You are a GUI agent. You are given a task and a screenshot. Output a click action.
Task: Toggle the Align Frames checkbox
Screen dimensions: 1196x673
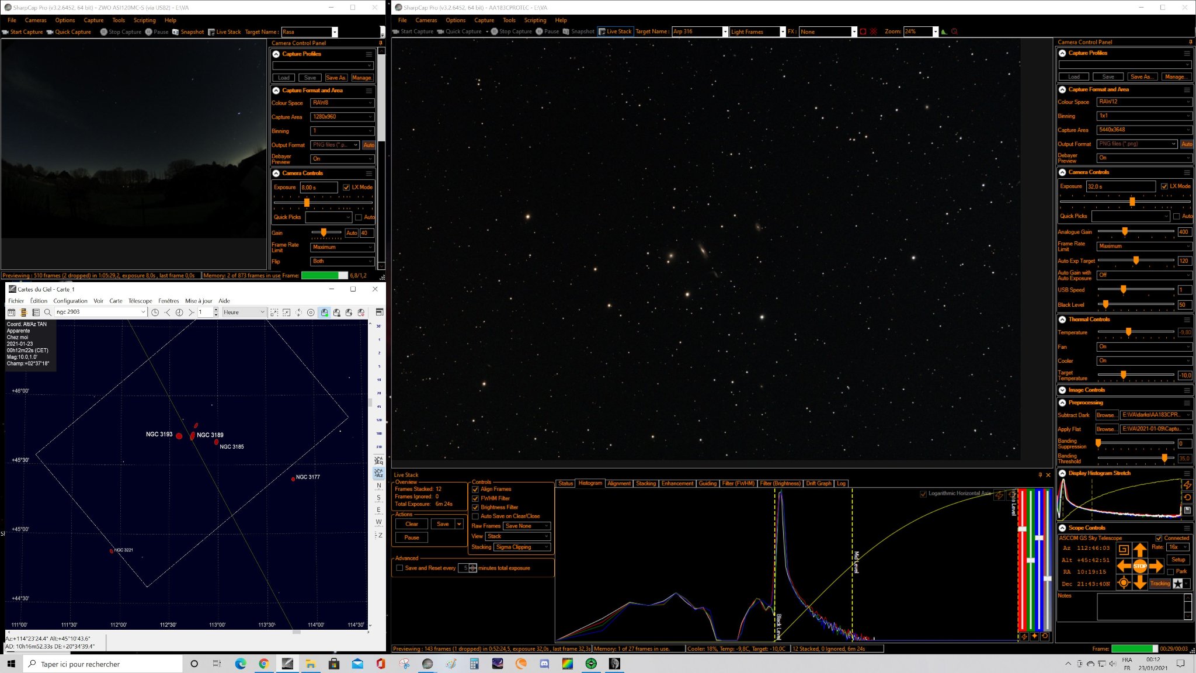point(475,490)
